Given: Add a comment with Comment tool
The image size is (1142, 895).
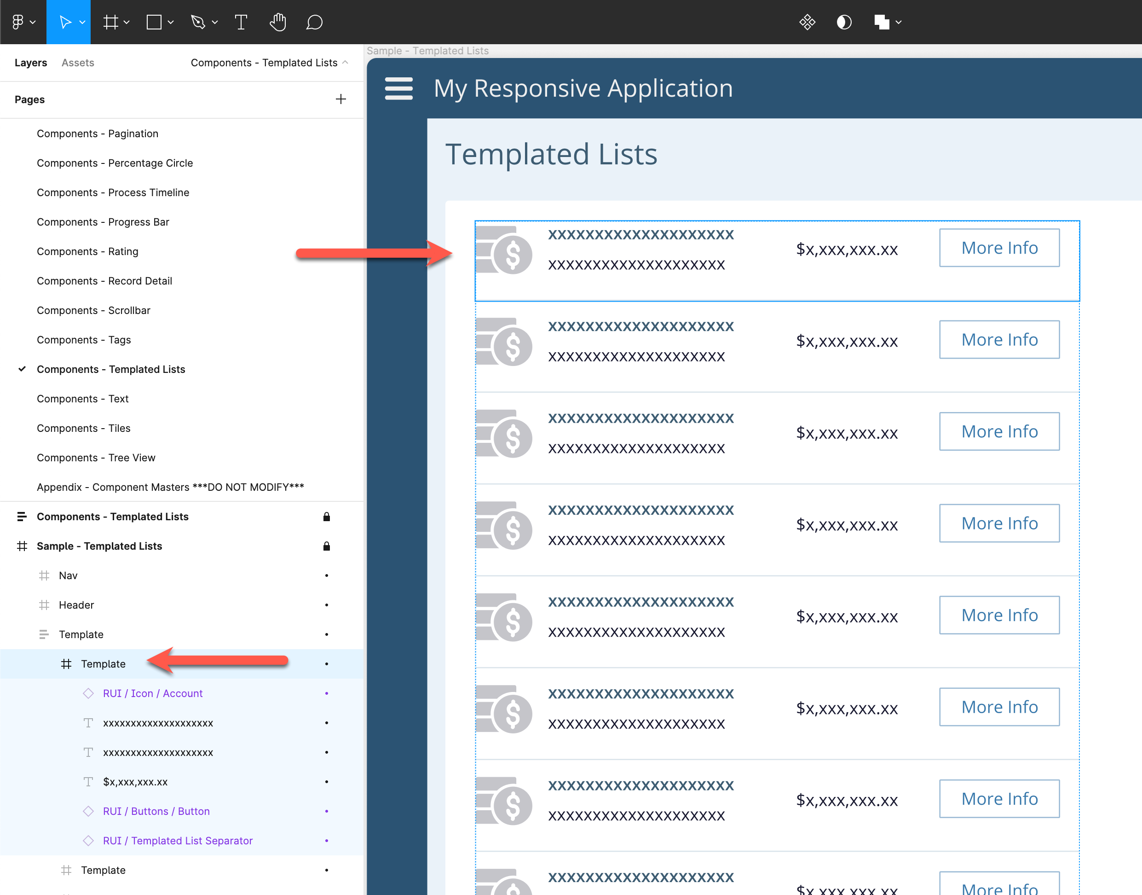Looking at the screenshot, I should [x=314, y=22].
